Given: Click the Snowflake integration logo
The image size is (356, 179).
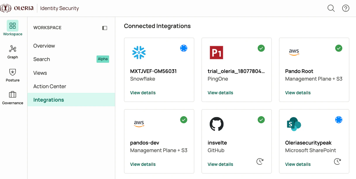Looking at the screenshot, I should coord(139,53).
